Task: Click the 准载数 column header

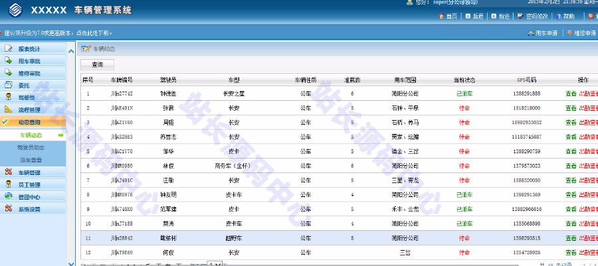Action: 352,80
